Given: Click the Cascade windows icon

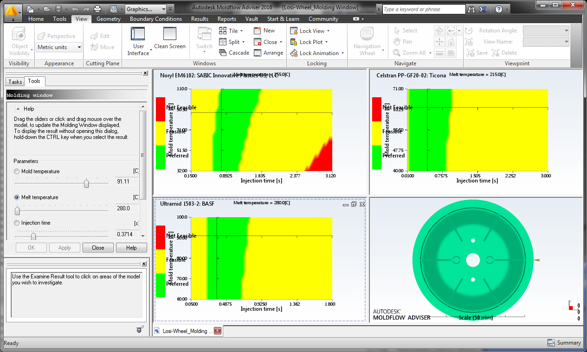Looking at the screenshot, I should pyautogui.click(x=223, y=53).
